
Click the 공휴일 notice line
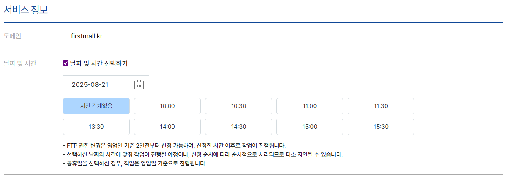coord(134,163)
